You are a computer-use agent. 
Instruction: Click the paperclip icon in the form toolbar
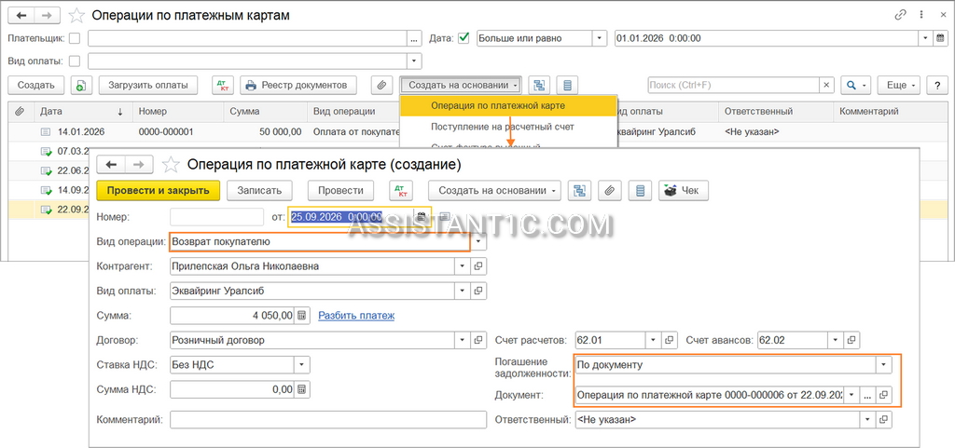coord(609,190)
